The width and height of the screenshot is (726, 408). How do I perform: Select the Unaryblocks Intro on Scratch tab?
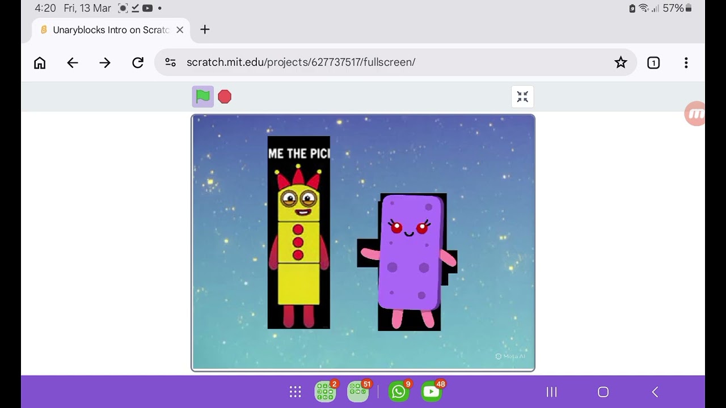[x=111, y=30]
